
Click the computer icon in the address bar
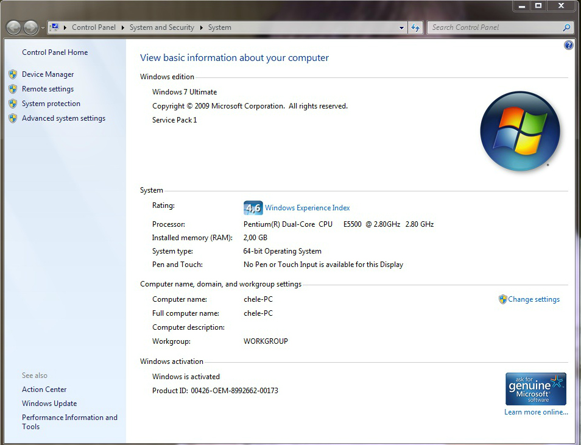(55, 27)
